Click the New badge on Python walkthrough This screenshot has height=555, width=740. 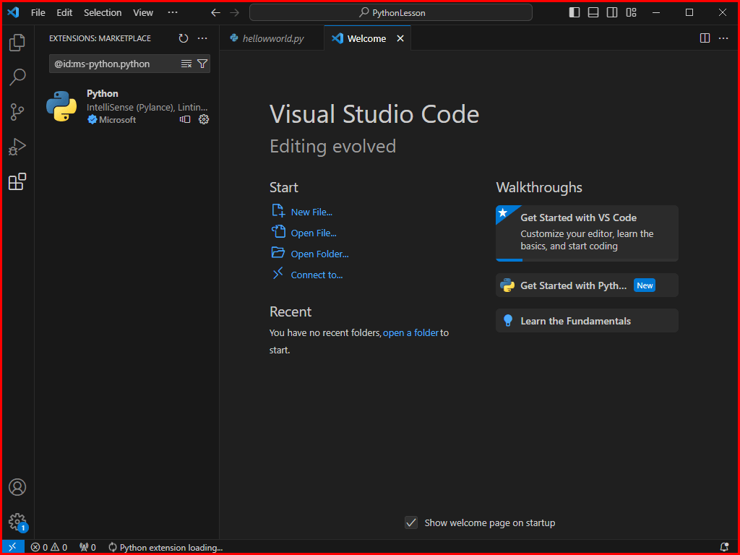click(x=644, y=285)
